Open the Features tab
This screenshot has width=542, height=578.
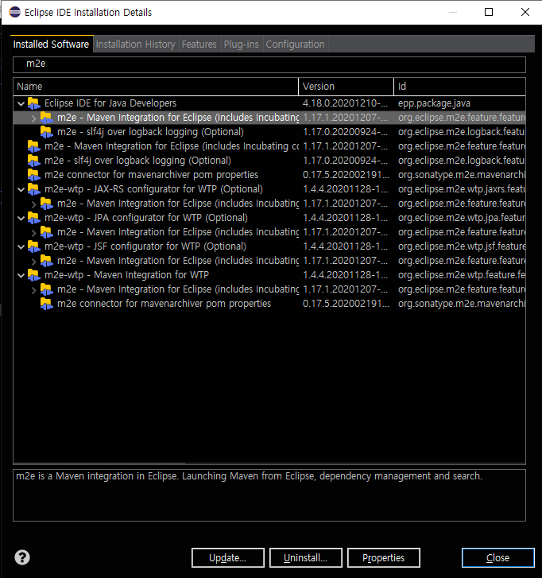pos(199,45)
